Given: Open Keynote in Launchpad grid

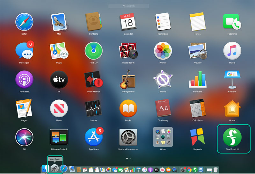Looking at the screenshot, I should [232, 80].
